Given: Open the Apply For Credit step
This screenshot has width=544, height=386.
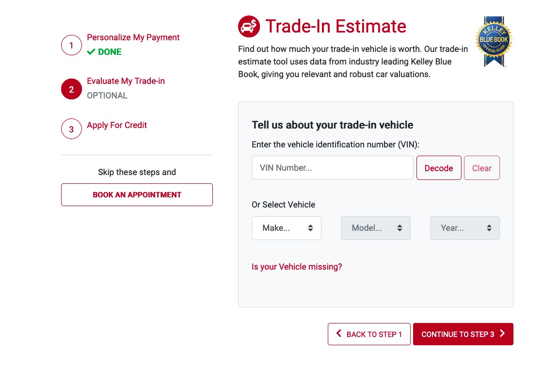Looking at the screenshot, I should coord(117,125).
